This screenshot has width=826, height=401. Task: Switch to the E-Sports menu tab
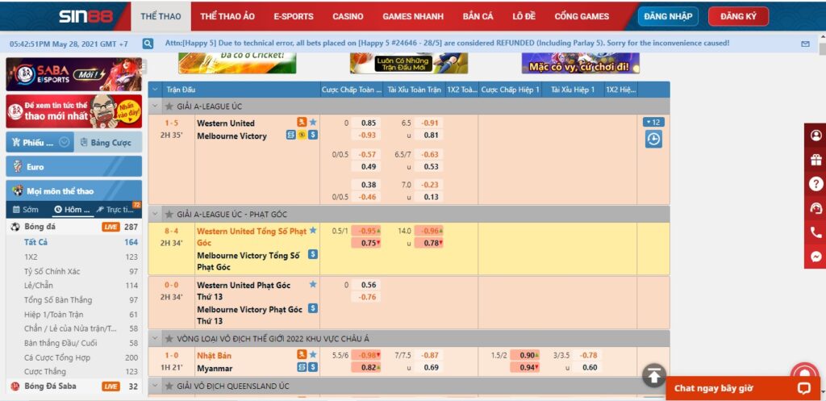point(293,16)
